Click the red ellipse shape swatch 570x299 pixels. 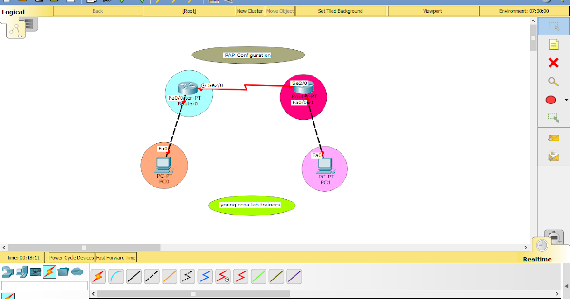pos(551,100)
